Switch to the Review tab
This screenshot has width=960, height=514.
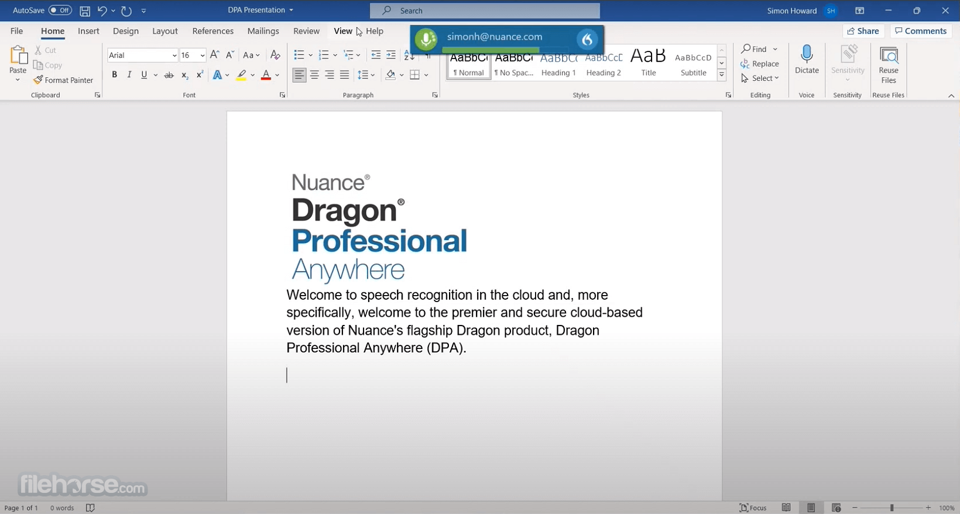306,31
